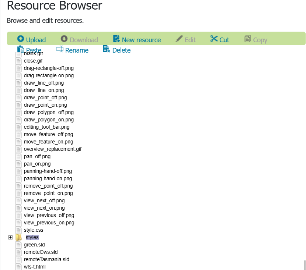Click the Copy clipboard icon
Screen dimensions: 306x270
point(248,39)
